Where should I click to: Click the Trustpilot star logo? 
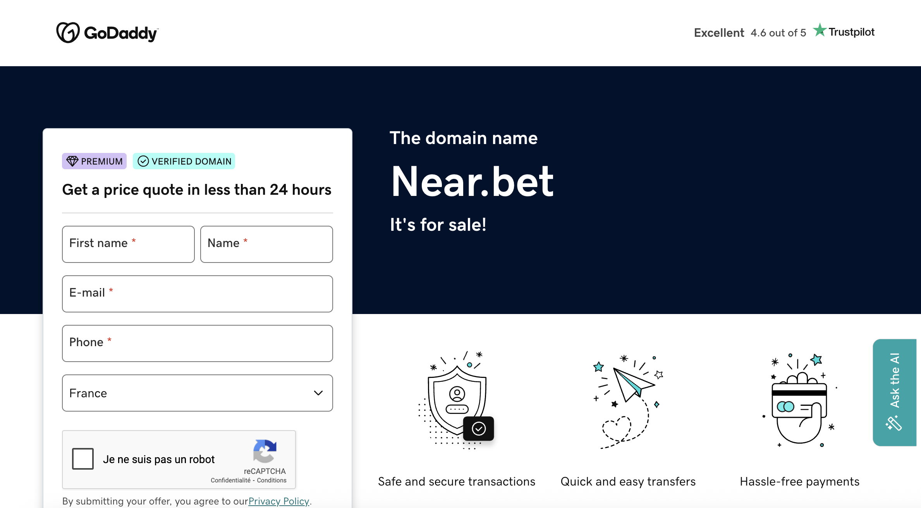pyautogui.click(x=820, y=30)
